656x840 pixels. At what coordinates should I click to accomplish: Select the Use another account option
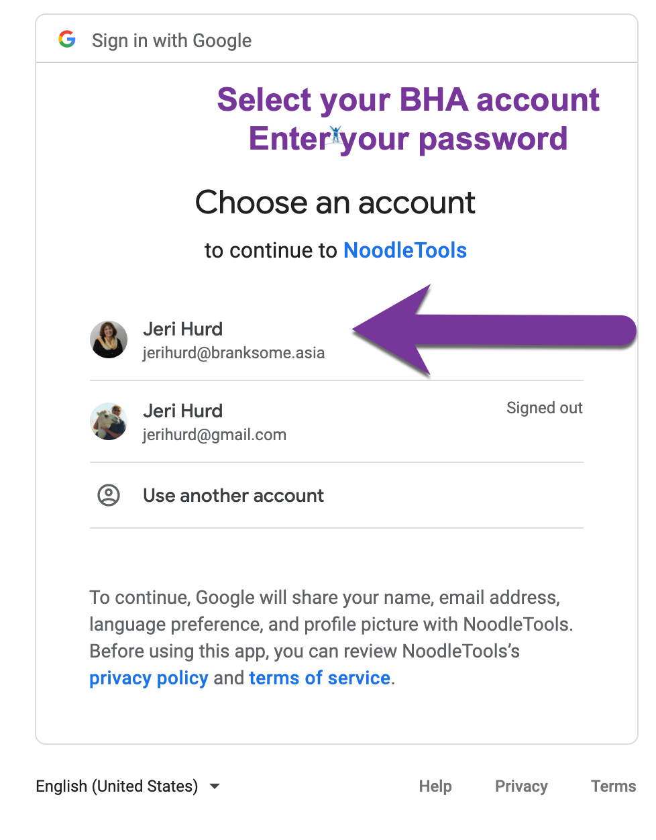233,495
